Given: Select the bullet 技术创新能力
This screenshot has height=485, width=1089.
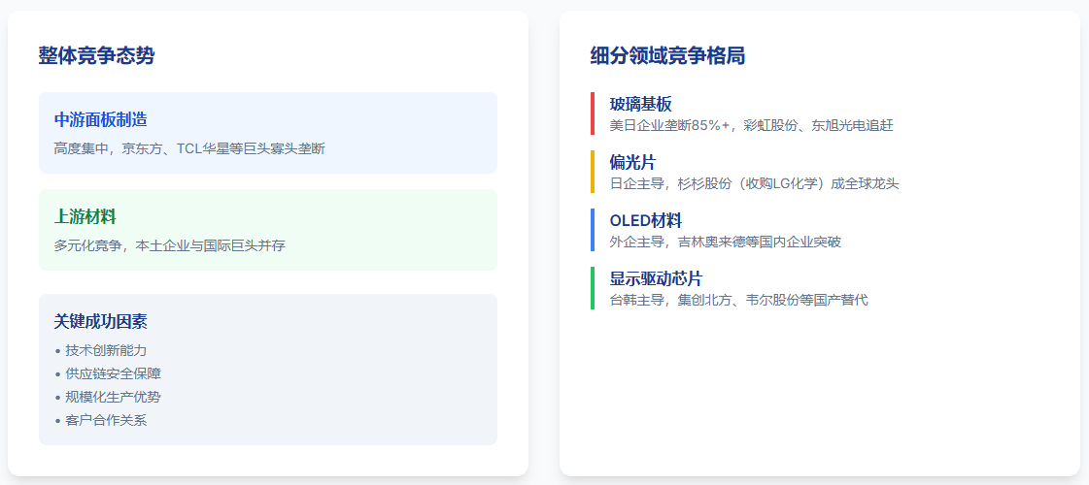Looking at the screenshot, I should point(106,350).
